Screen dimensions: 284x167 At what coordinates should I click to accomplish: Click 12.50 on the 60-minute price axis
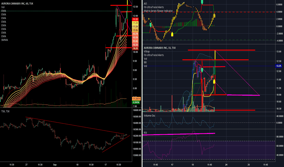coord(136,7)
